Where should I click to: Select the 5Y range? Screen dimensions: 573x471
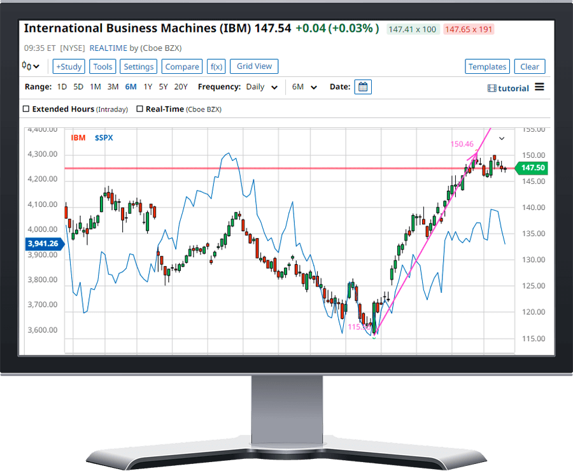pos(164,87)
